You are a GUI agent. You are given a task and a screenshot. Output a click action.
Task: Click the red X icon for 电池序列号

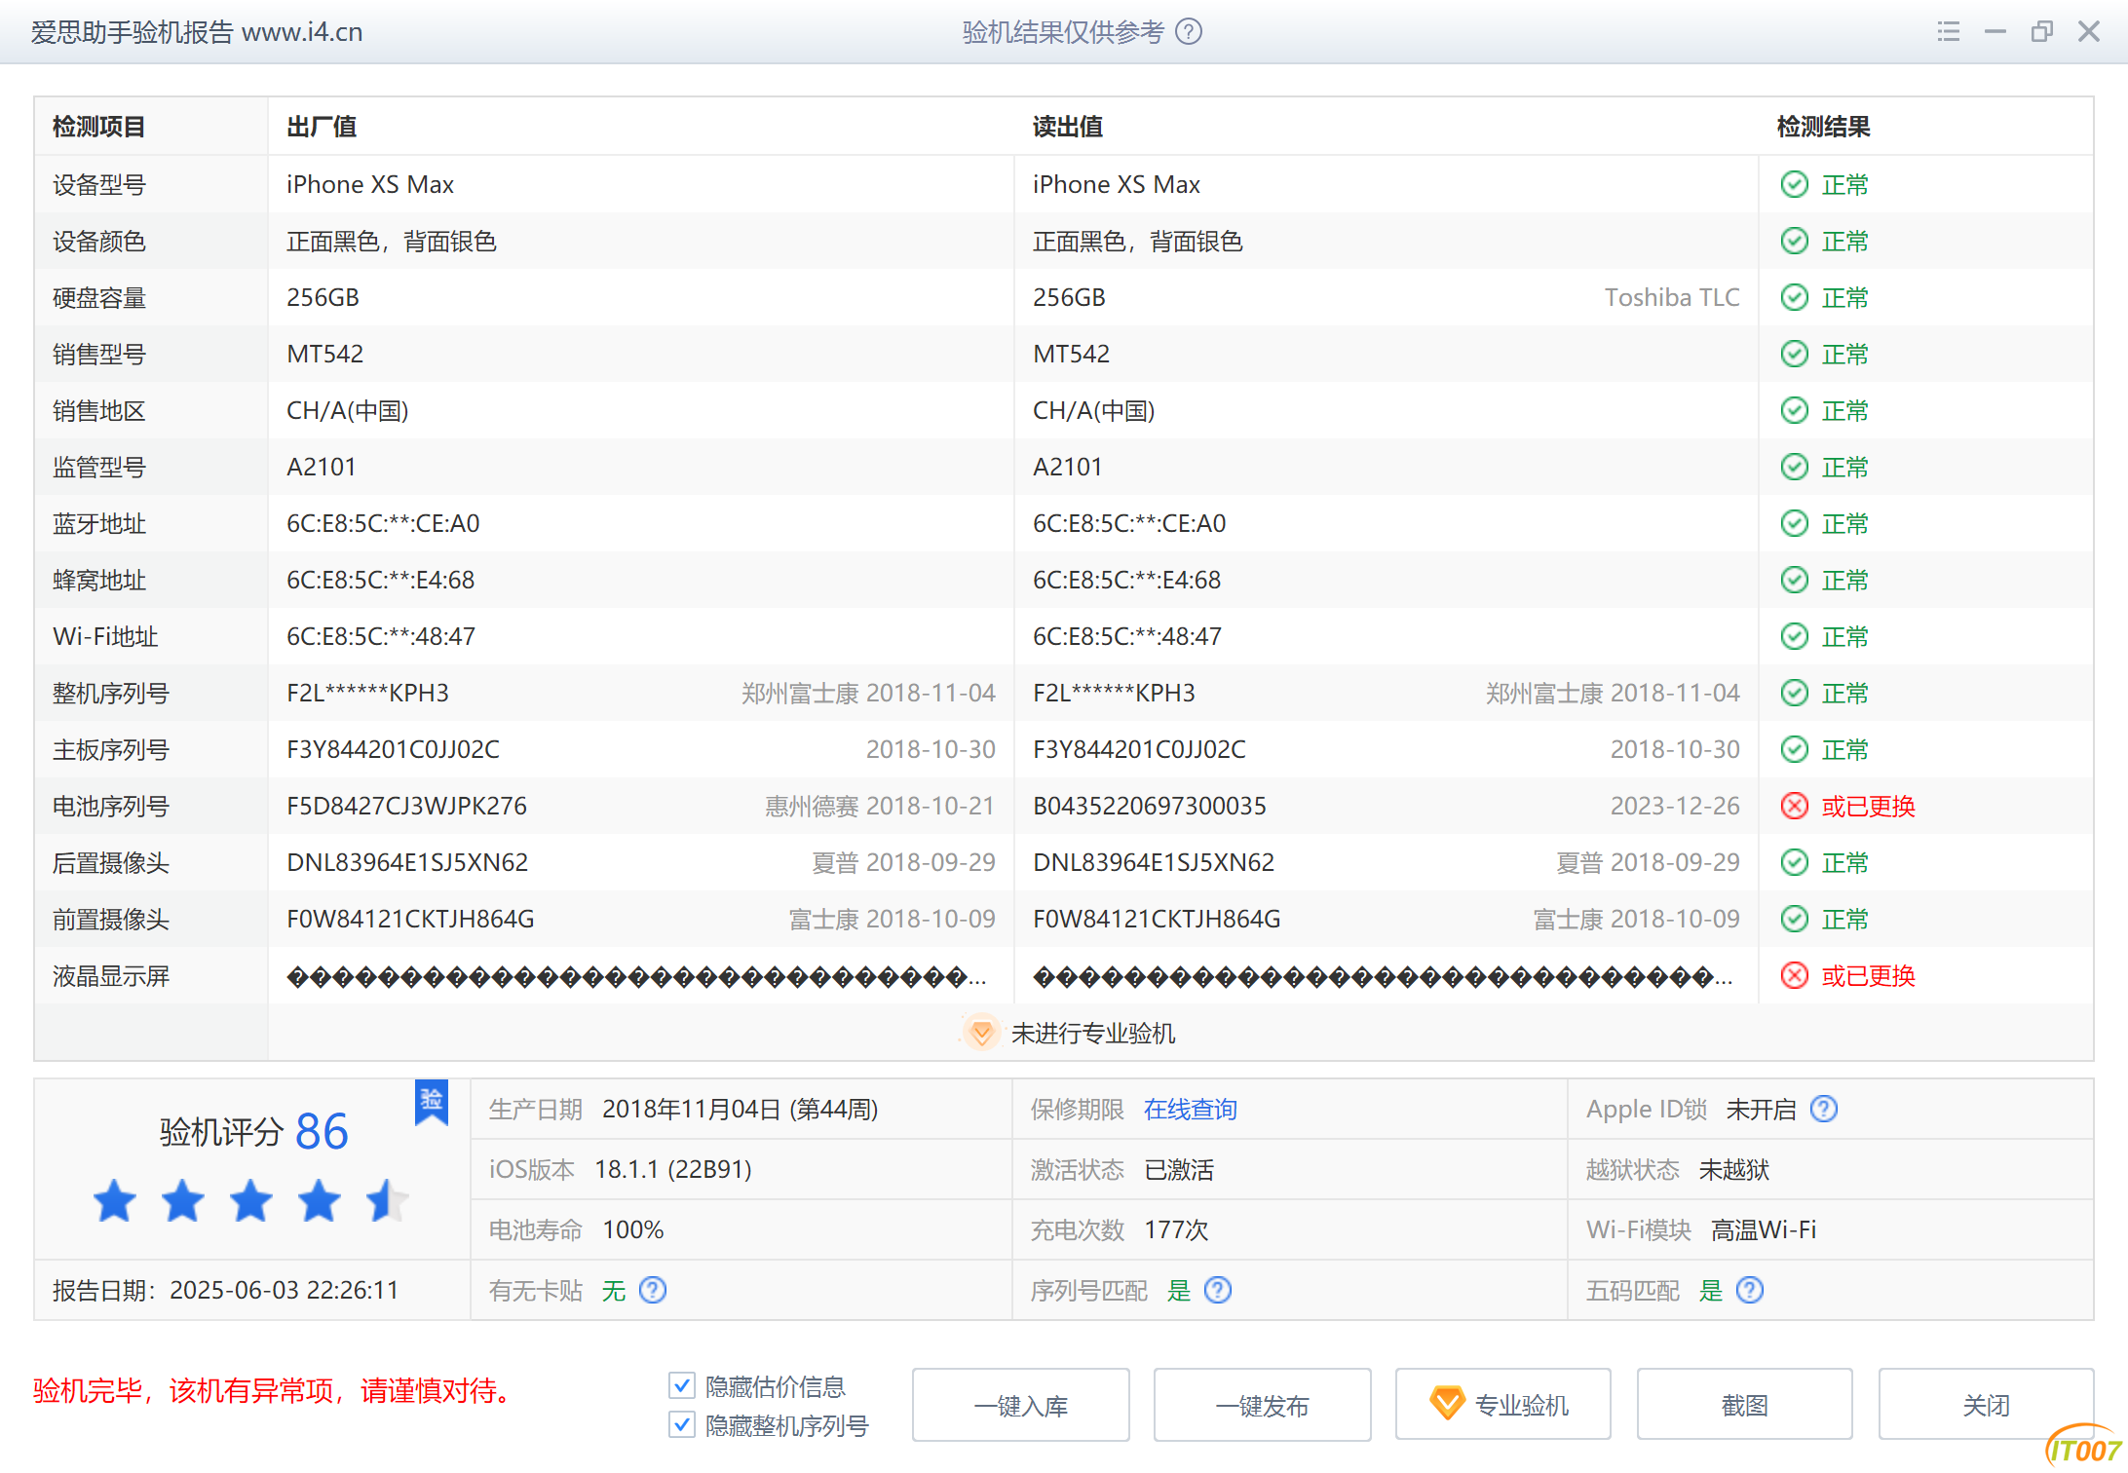(x=1795, y=806)
